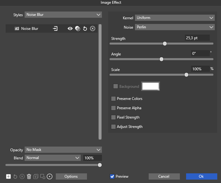Click the blend opacity slider handle
221x183 pixels.
pyautogui.click(x=100, y=165)
